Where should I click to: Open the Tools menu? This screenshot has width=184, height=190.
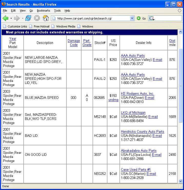57,11
